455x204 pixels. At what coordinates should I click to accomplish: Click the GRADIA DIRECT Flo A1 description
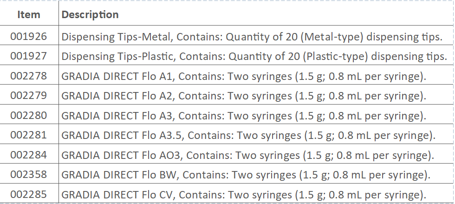point(244,76)
